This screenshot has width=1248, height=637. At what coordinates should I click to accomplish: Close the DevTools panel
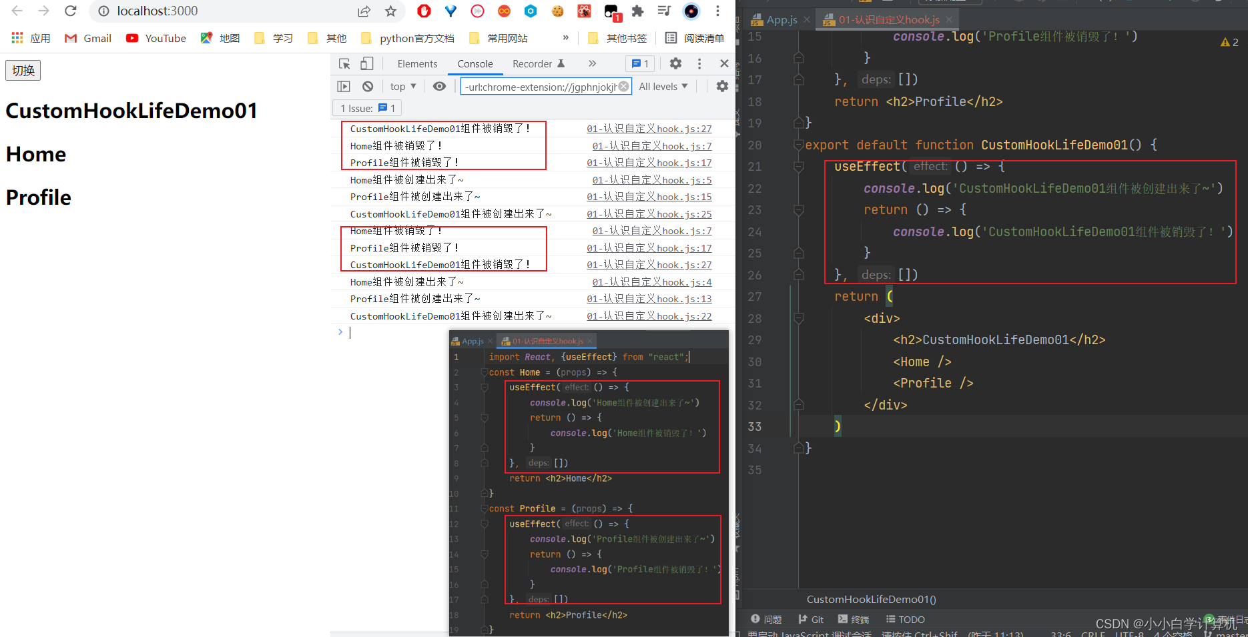(x=724, y=63)
